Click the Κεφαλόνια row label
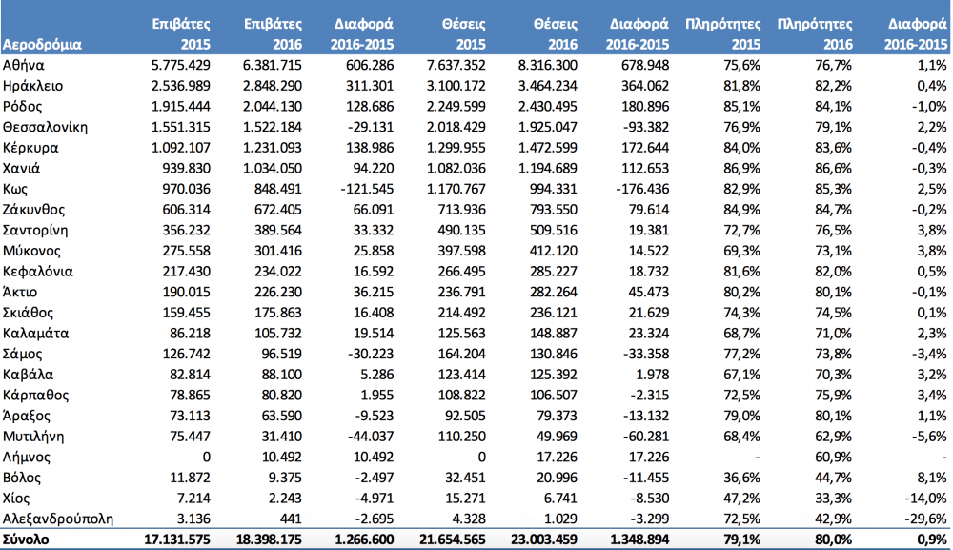Viewport: 953px width, 550px height. click(x=38, y=272)
